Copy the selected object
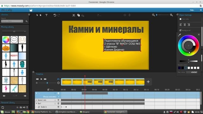 [78, 15]
